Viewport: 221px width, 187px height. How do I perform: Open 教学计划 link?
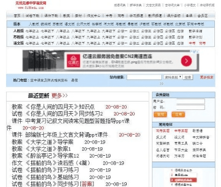[x=196, y=37]
